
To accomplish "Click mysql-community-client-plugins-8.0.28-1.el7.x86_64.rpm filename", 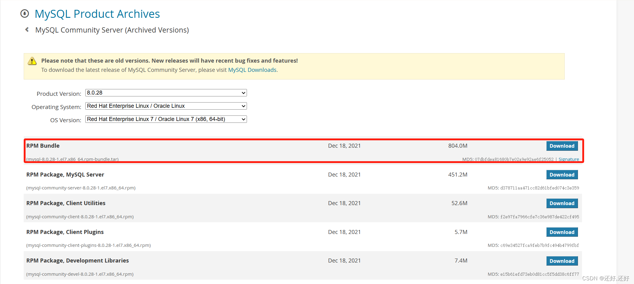I will [89, 245].
